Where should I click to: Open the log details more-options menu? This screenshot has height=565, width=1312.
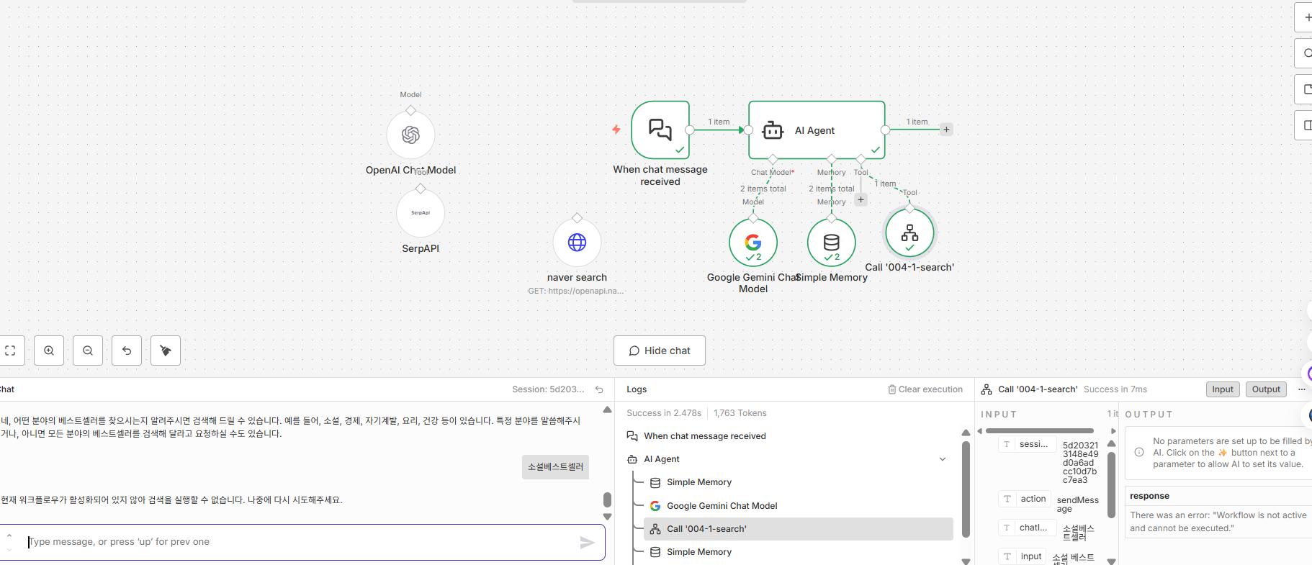(x=1301, y=389)
